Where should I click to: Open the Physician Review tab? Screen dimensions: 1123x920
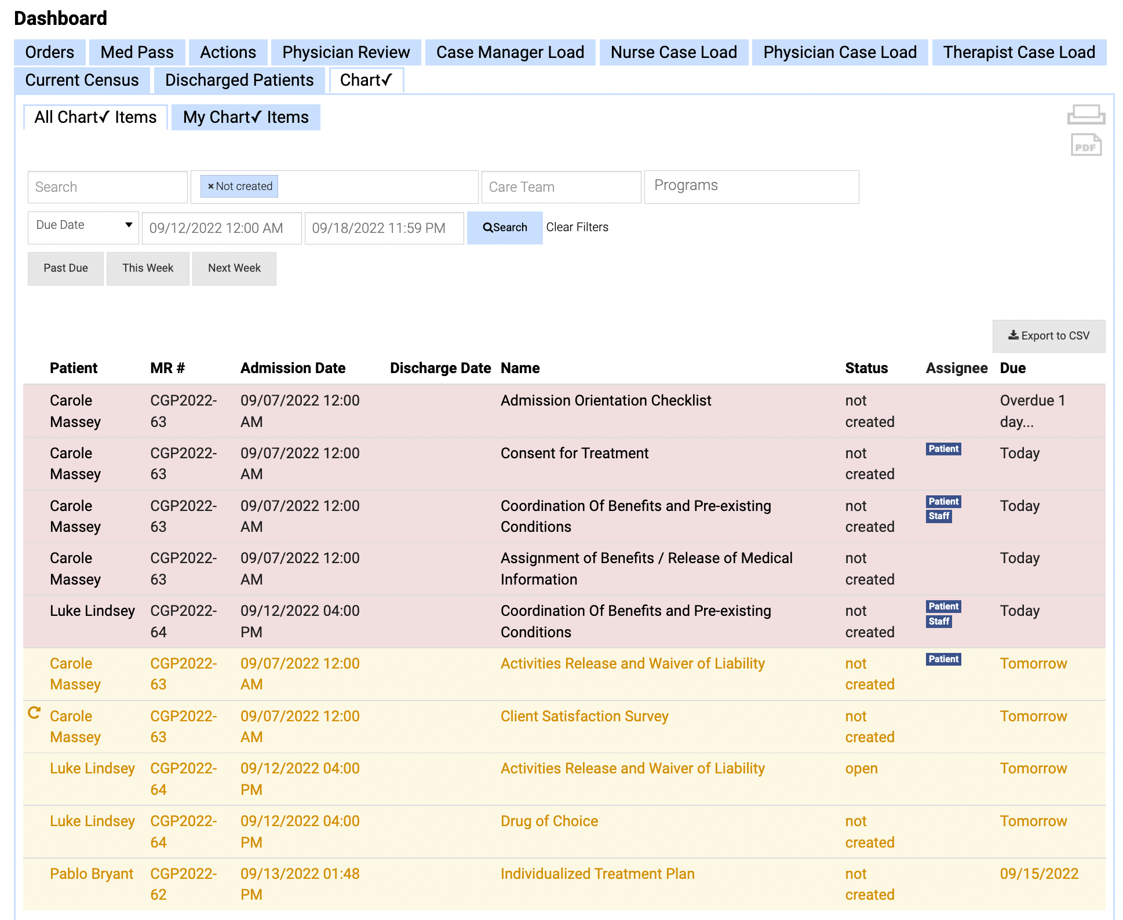coord(346,52)
